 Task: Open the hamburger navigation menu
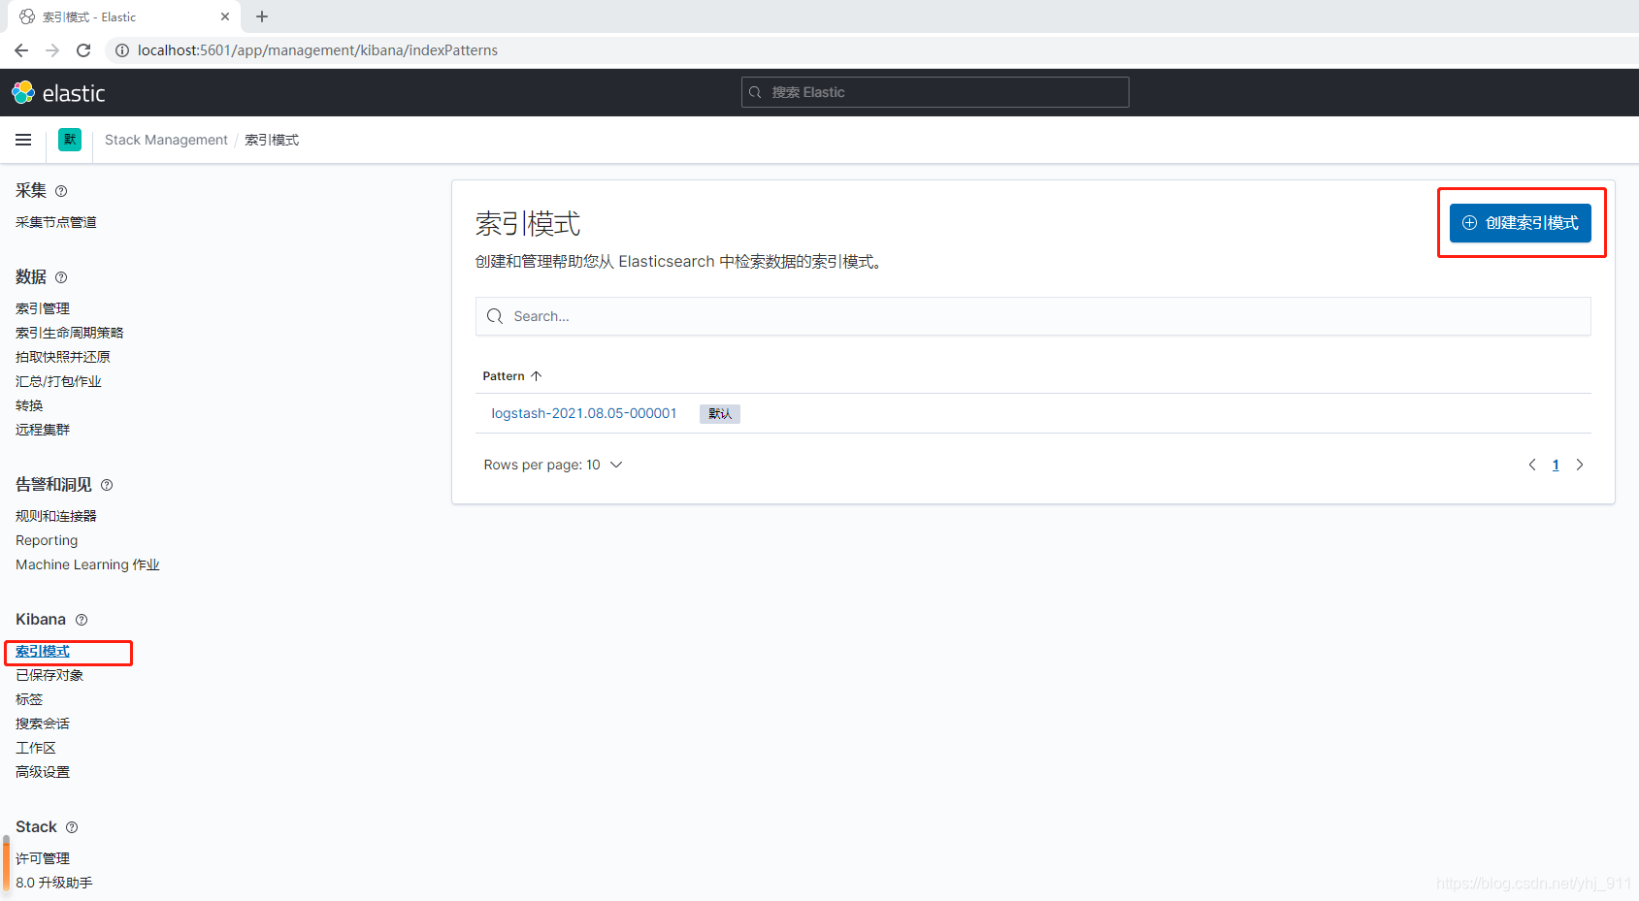[x=23, y=140]
